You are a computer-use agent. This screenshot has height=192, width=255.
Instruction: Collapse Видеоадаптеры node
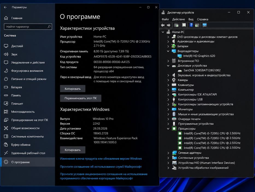(x=168, y=51)
